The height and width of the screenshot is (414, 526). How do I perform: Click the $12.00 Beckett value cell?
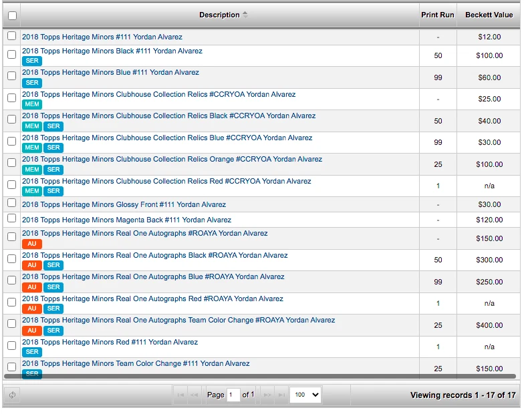coord(489,37)
